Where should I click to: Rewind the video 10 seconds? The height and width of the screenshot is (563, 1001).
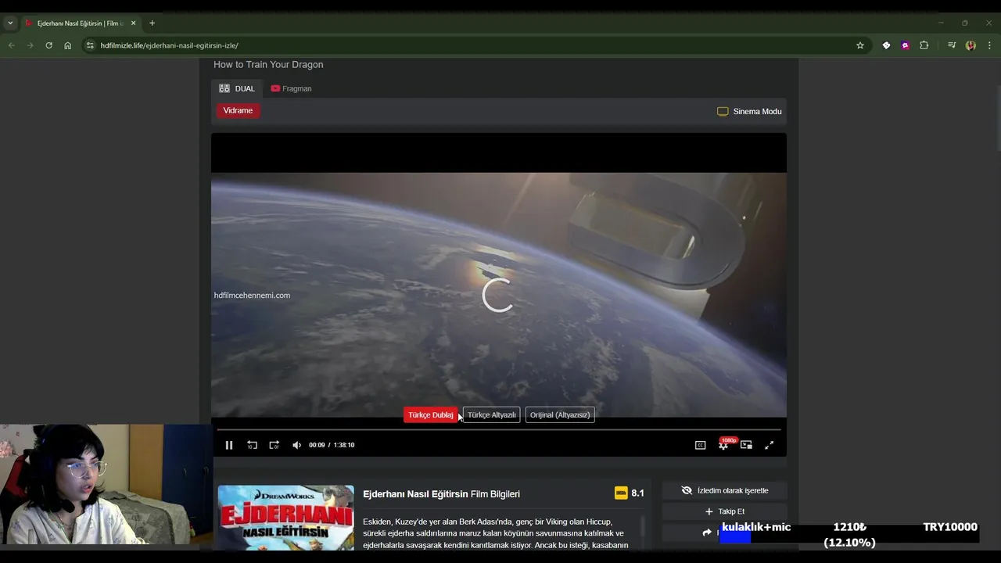(x=252, y=445)
